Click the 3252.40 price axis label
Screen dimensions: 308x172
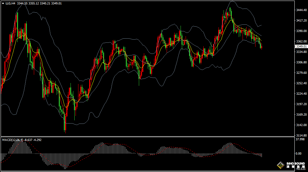tap(301, 83)
